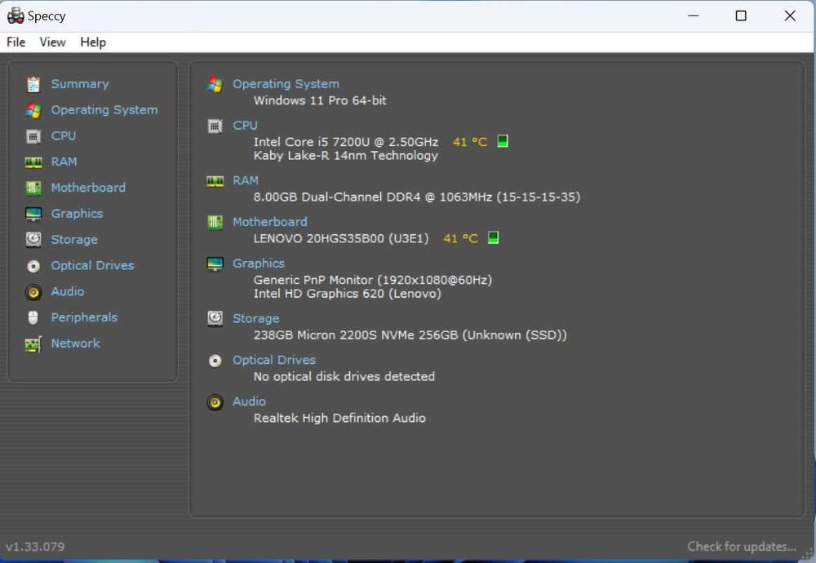Select Storage in the sidebar list
This screenshot has width=816, height=563.
click(74, 240)
